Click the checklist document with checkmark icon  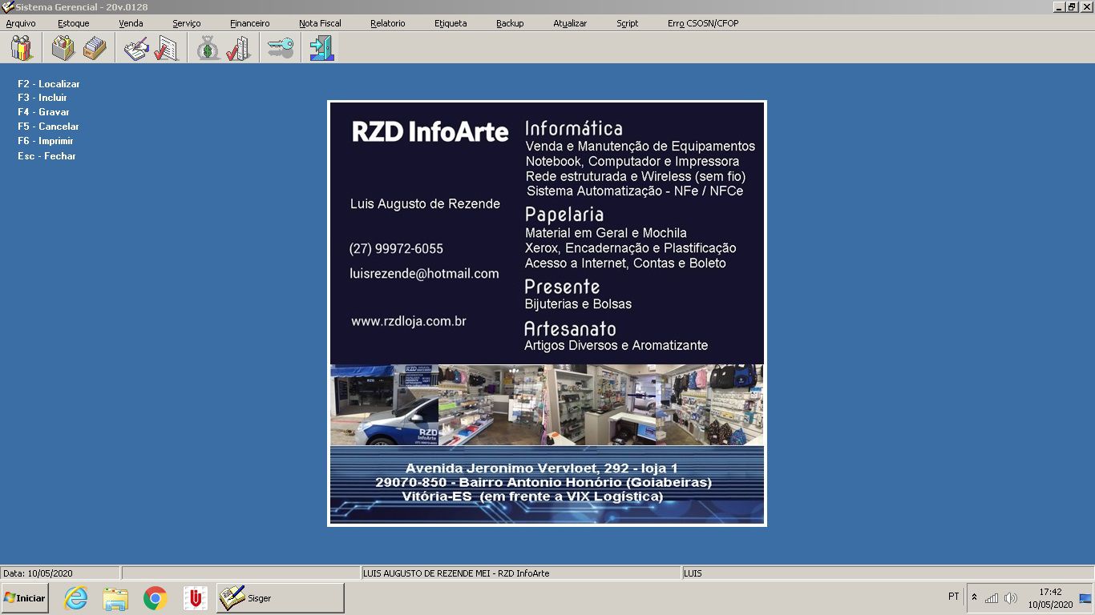(x=166, y=48)
